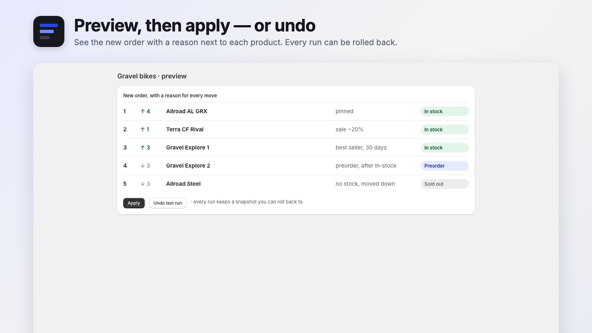Click the reason "preorder, after in-stock"
The image size is (592, 333).
point(366,166)
